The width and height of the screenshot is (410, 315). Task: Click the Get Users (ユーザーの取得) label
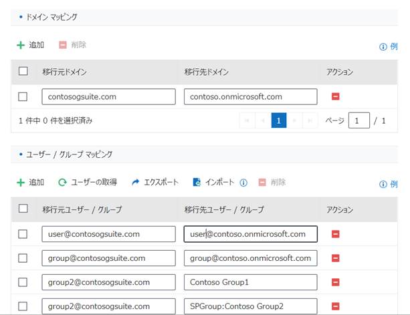(94, 182)
